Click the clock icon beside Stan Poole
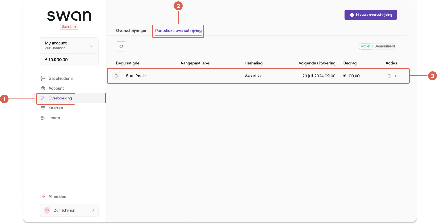 click(x=116, y=76)
